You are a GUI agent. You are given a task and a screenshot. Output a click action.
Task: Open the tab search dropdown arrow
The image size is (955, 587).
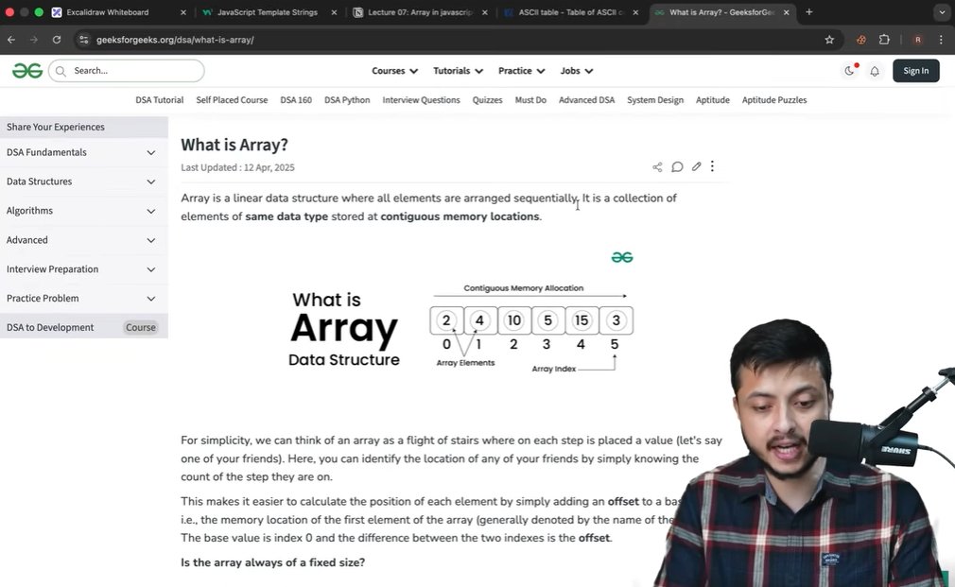pyautogui.click(x=942, y=12)
